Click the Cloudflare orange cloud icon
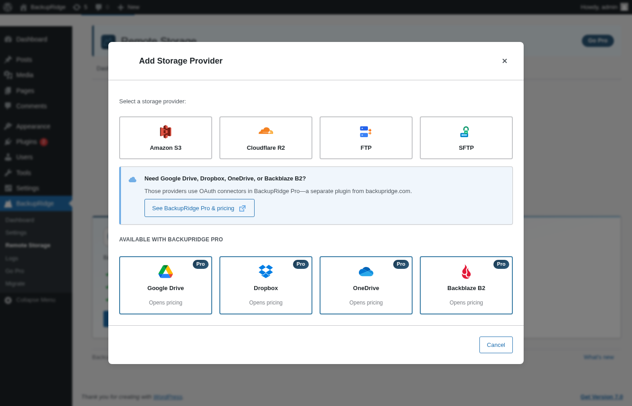 [266, 131]
